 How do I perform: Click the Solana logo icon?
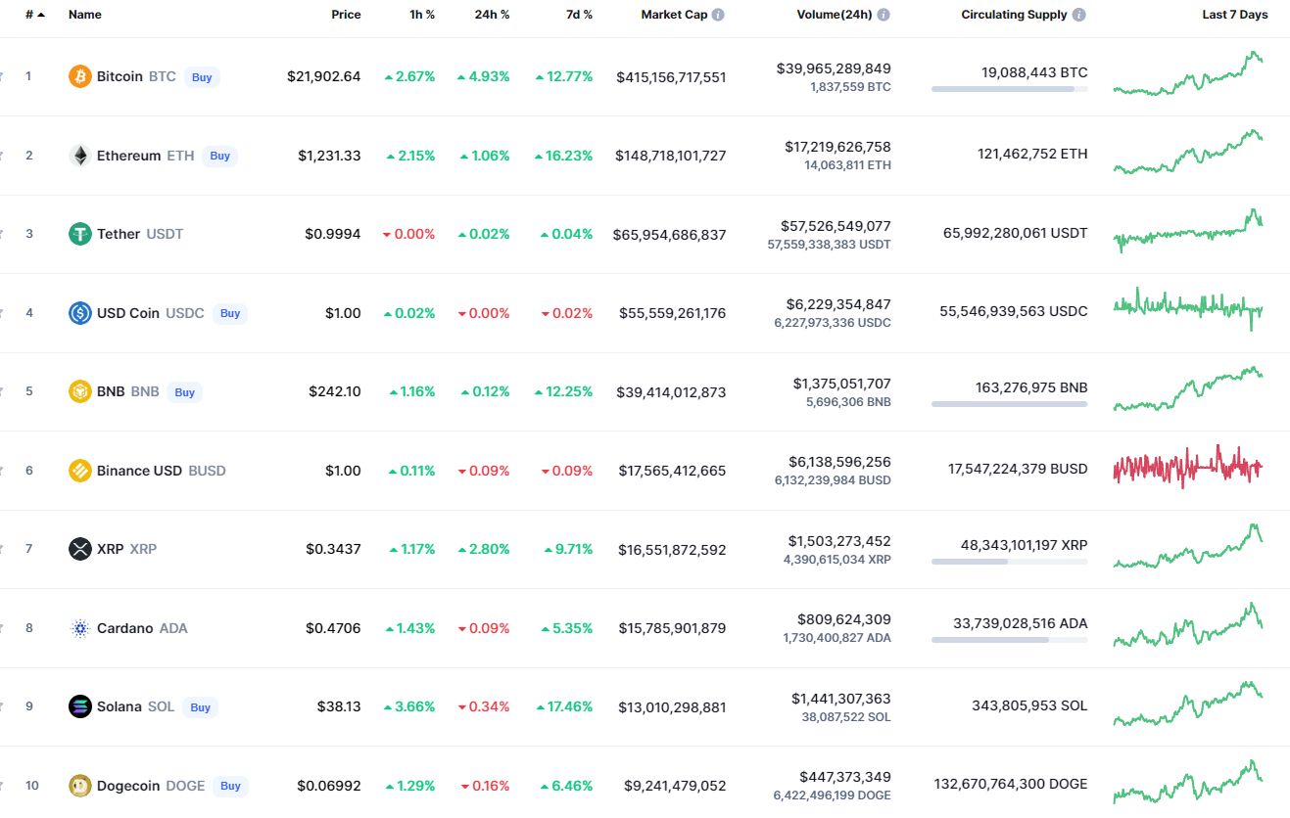pos(80,706)
